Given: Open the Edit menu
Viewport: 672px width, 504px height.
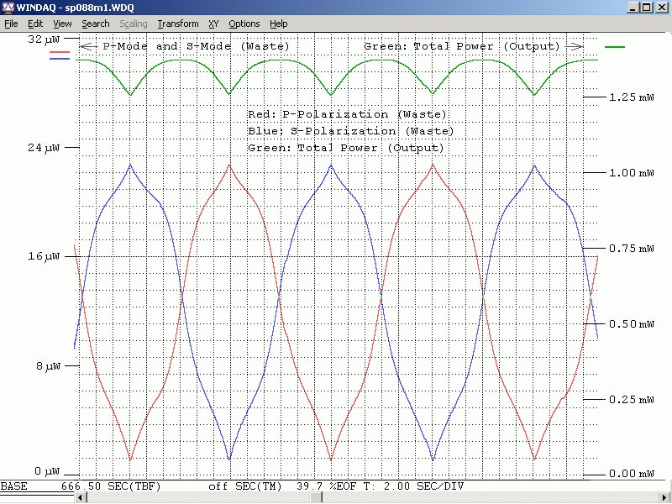Looking at the screenshot, I should (35, 24).
